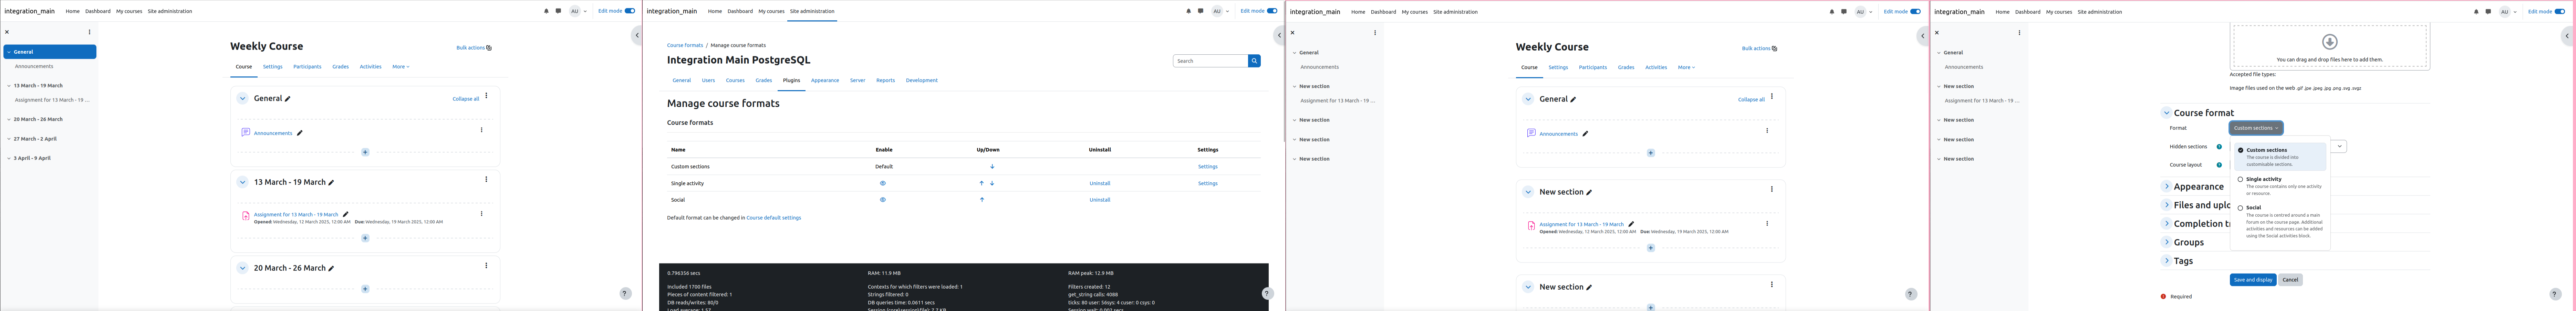
Task: Open help button in first window
Action: point(625,294)
